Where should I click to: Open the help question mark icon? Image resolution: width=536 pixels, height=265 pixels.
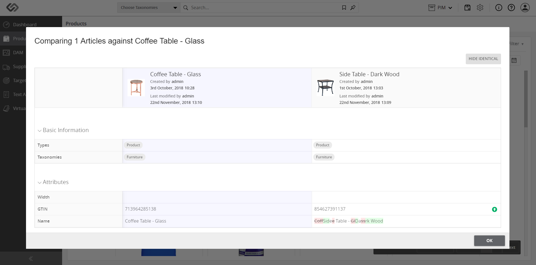[511, 8]
